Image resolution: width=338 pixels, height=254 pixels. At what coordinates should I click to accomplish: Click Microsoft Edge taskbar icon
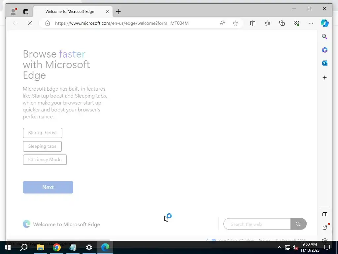[x=105, y=247]
